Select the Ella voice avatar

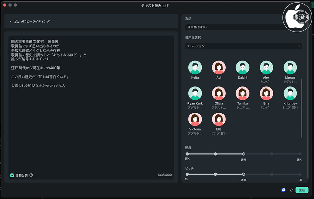coord(219,119)
